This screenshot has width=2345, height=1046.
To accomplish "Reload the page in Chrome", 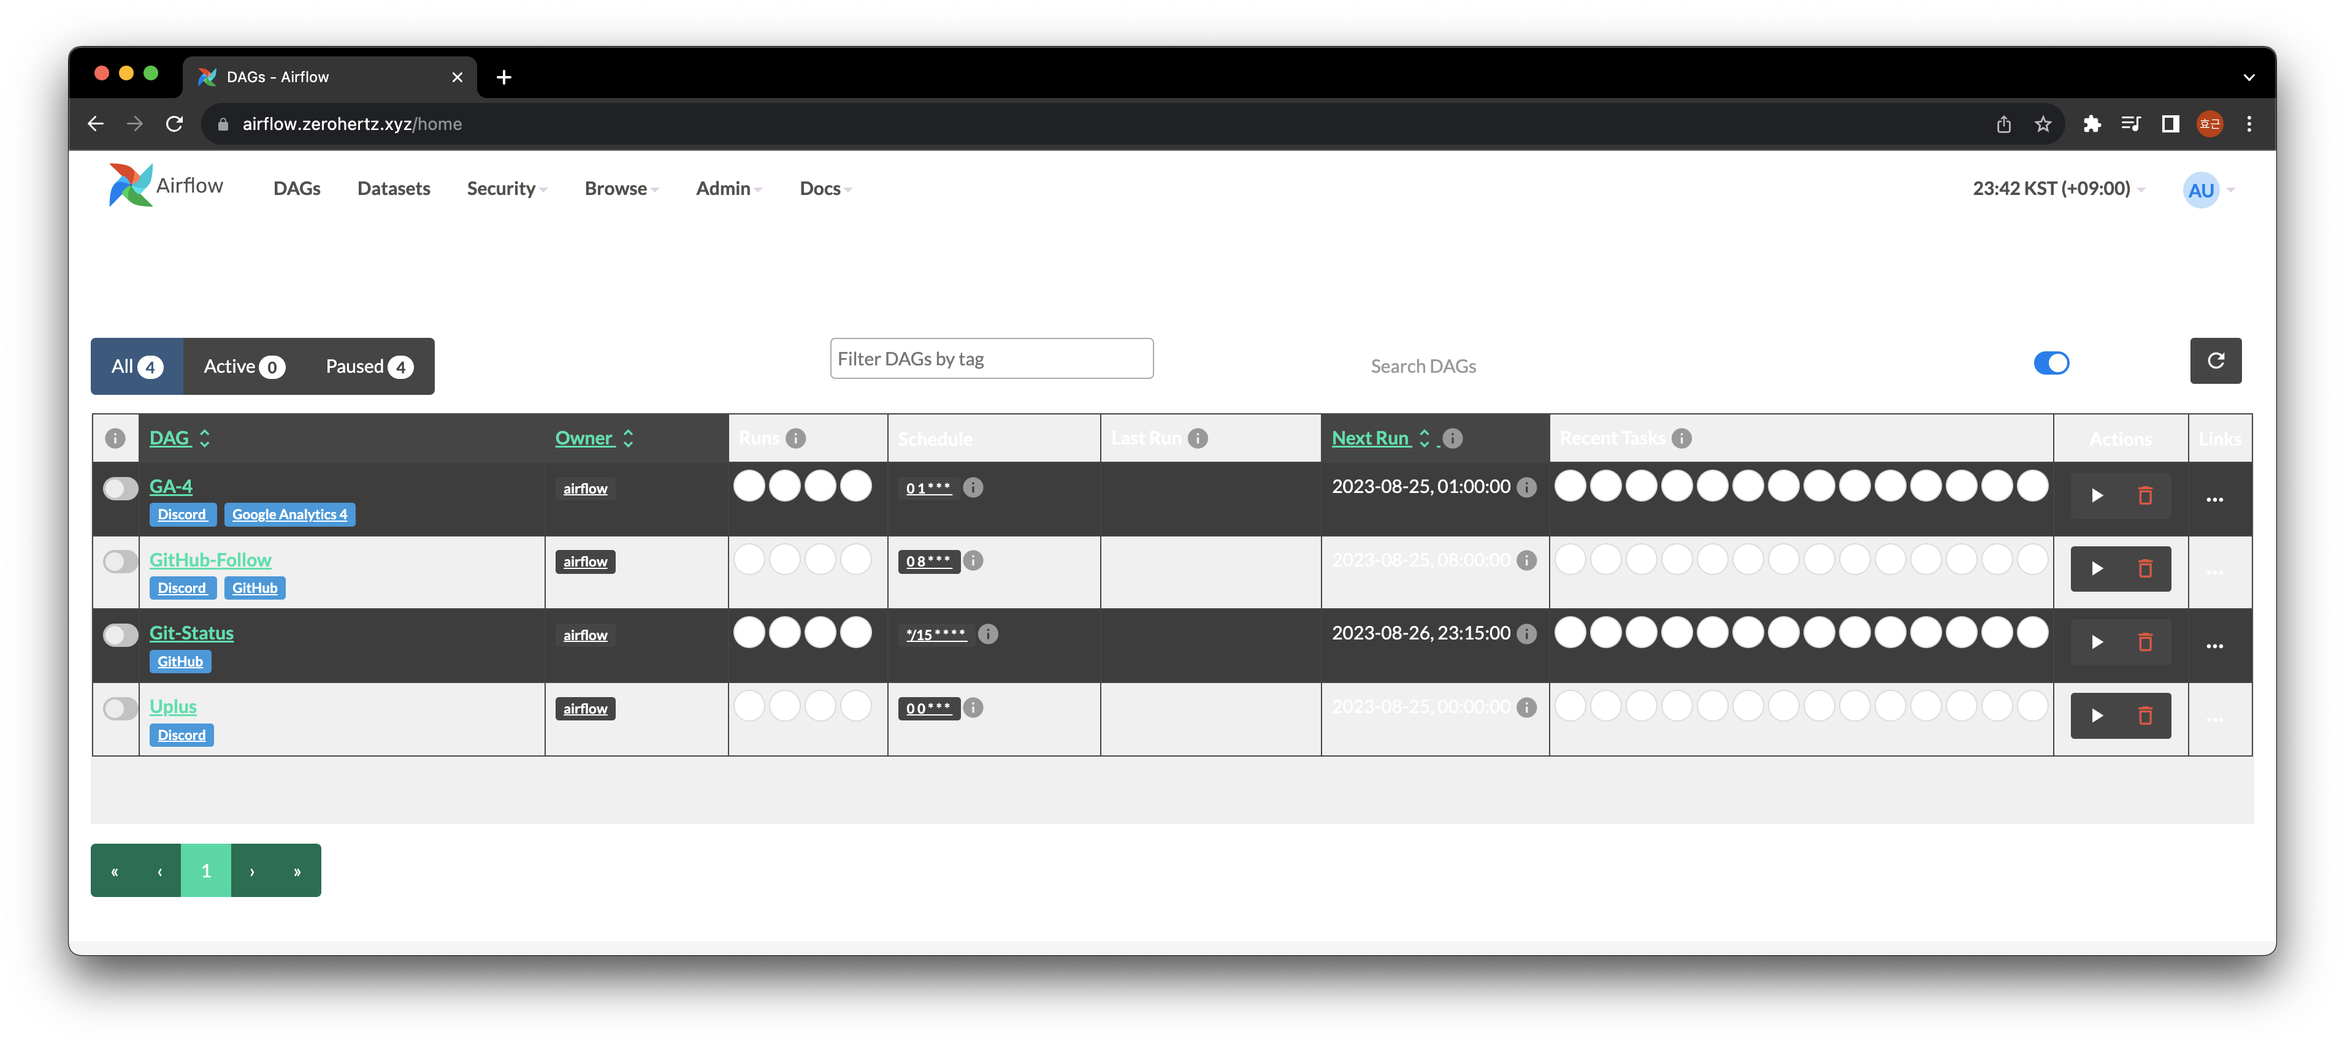I will 174,124.
